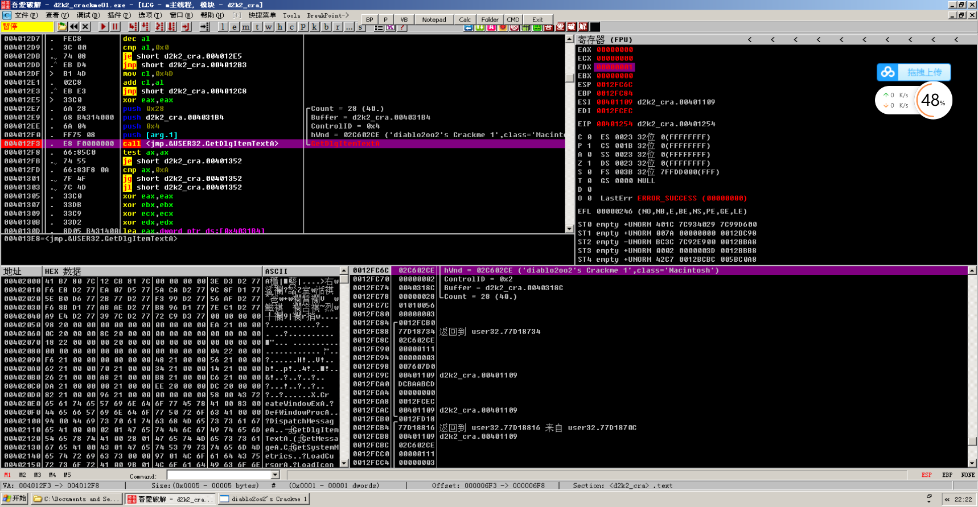Open the BreakPoint-> dropdown menu
This screenshot has height=507, width=978.
(328, 15)
